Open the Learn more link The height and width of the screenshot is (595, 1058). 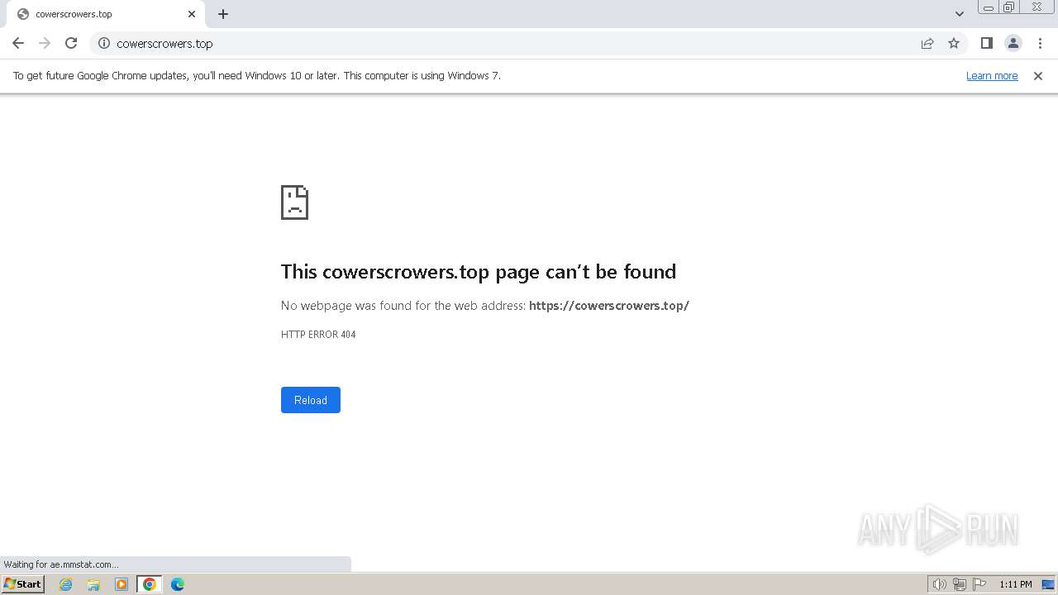992,75
